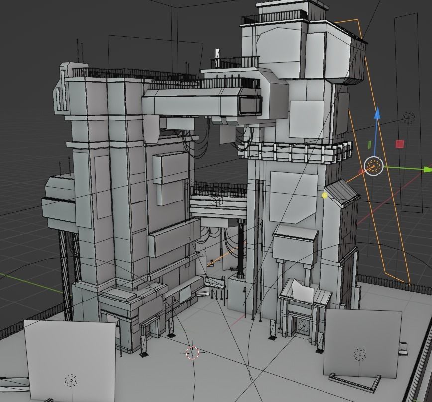Click the yellow dot handle beside the right tower
The width and height of the screenshot is (432, 402).
click(x=325, y=195)
